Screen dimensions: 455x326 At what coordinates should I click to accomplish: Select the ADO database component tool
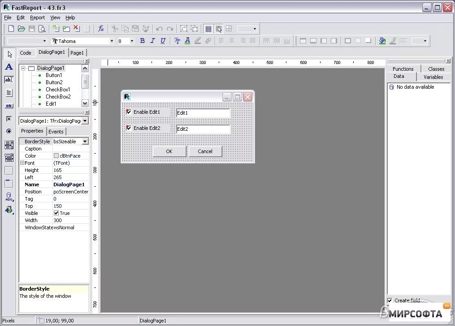click(x=9, y=197)
